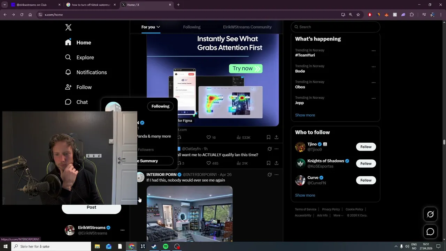Bookmark this page with the star icon
This screenshot has width=446, height=251.
(x=358, y=15)
